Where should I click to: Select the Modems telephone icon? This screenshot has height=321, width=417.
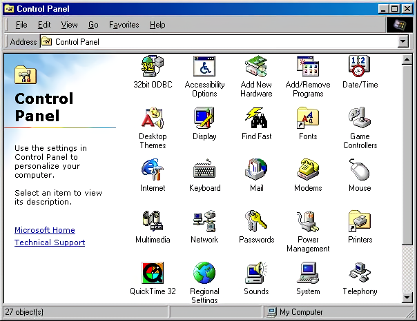pyautogui.click(x=308, y=170)
